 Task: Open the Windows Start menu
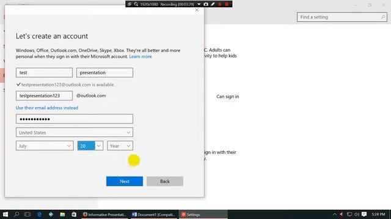click(x=5, y=214)
